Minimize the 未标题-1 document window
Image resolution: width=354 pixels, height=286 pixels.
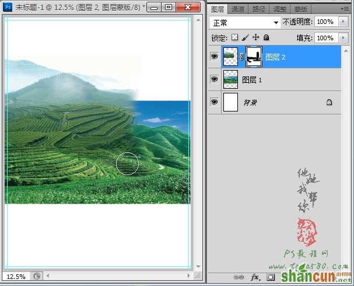154,8
